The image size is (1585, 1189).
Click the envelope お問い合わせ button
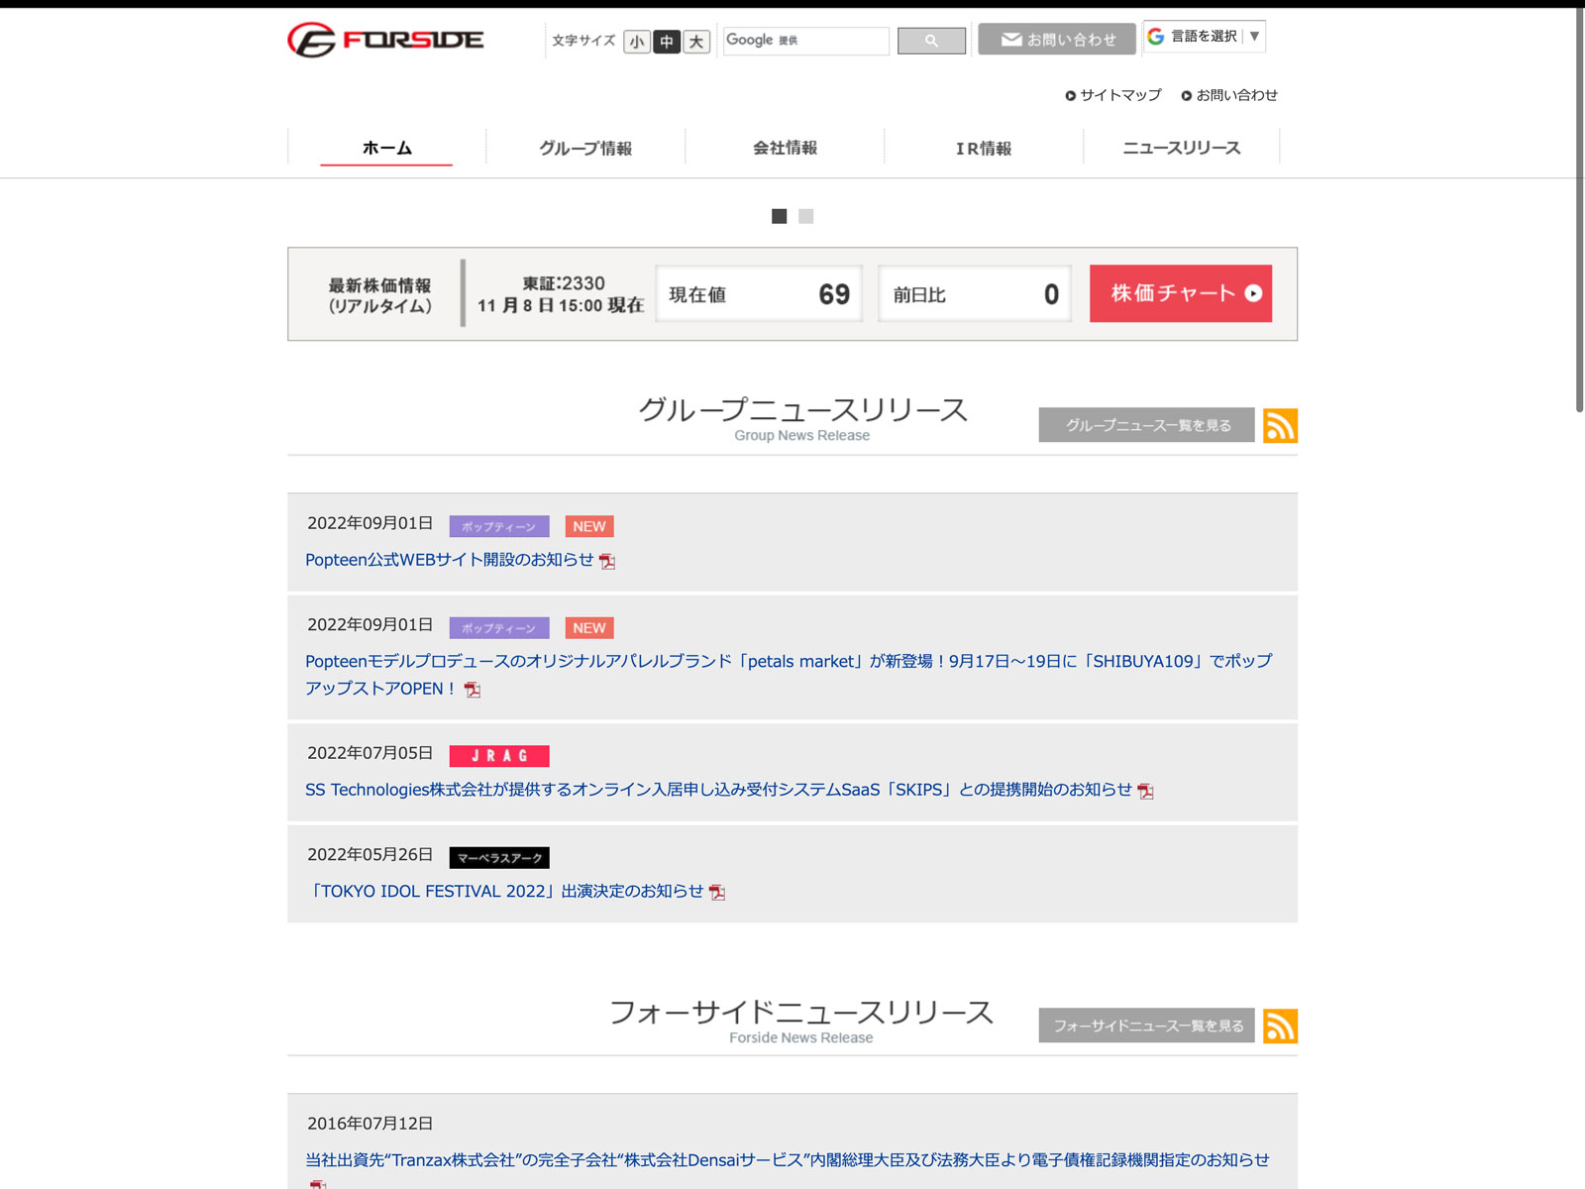(1056, 40)
